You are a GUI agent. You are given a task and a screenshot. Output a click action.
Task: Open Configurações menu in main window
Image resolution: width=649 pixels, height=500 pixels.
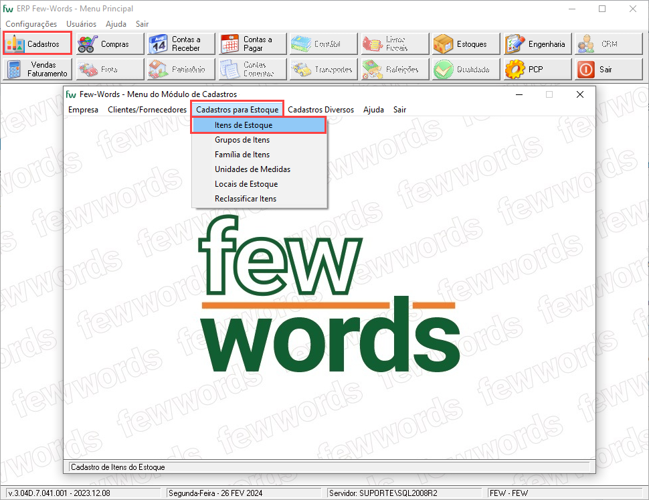pyautogui.click(x=31, y=24)
